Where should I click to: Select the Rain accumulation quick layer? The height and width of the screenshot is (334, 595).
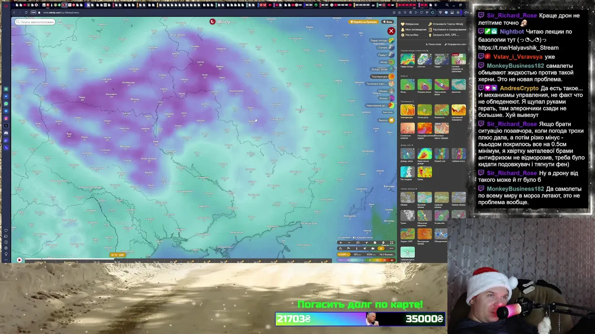click(x=380, y=105)
